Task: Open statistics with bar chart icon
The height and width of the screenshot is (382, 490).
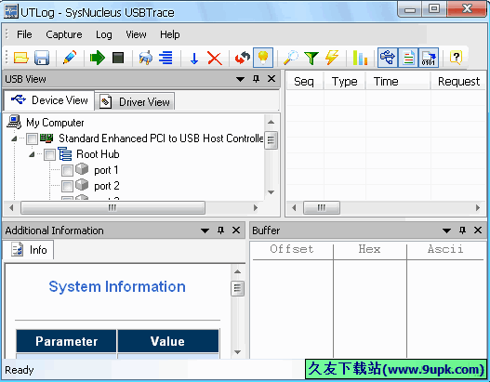Action: (360, 58)
